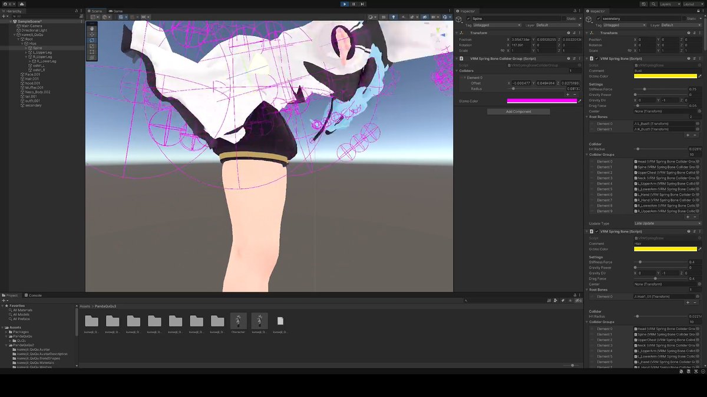
Task: Switch to the Game tab
Action: (117, 11)
